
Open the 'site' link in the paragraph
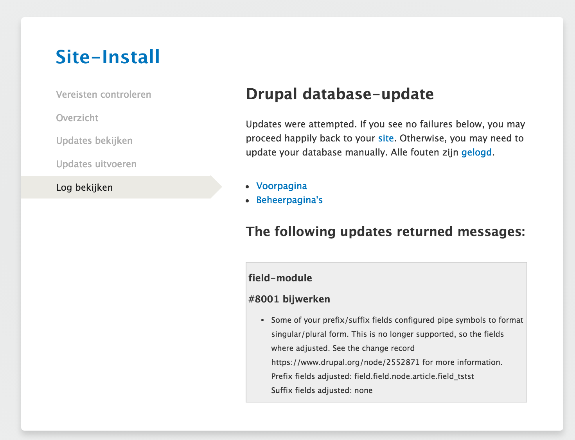pyautogui.click(x=386, y=138)
